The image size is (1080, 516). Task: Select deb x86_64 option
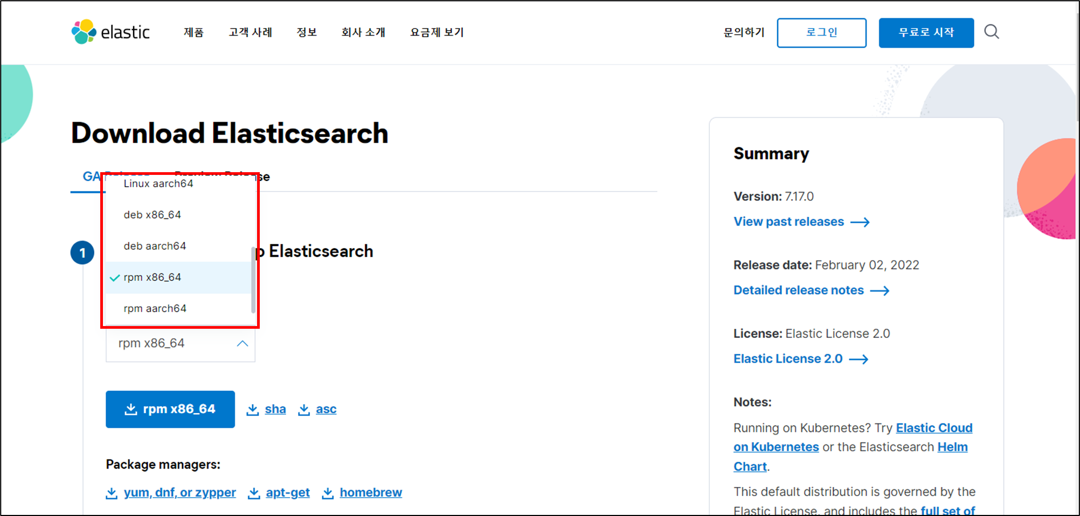(178, 215)
